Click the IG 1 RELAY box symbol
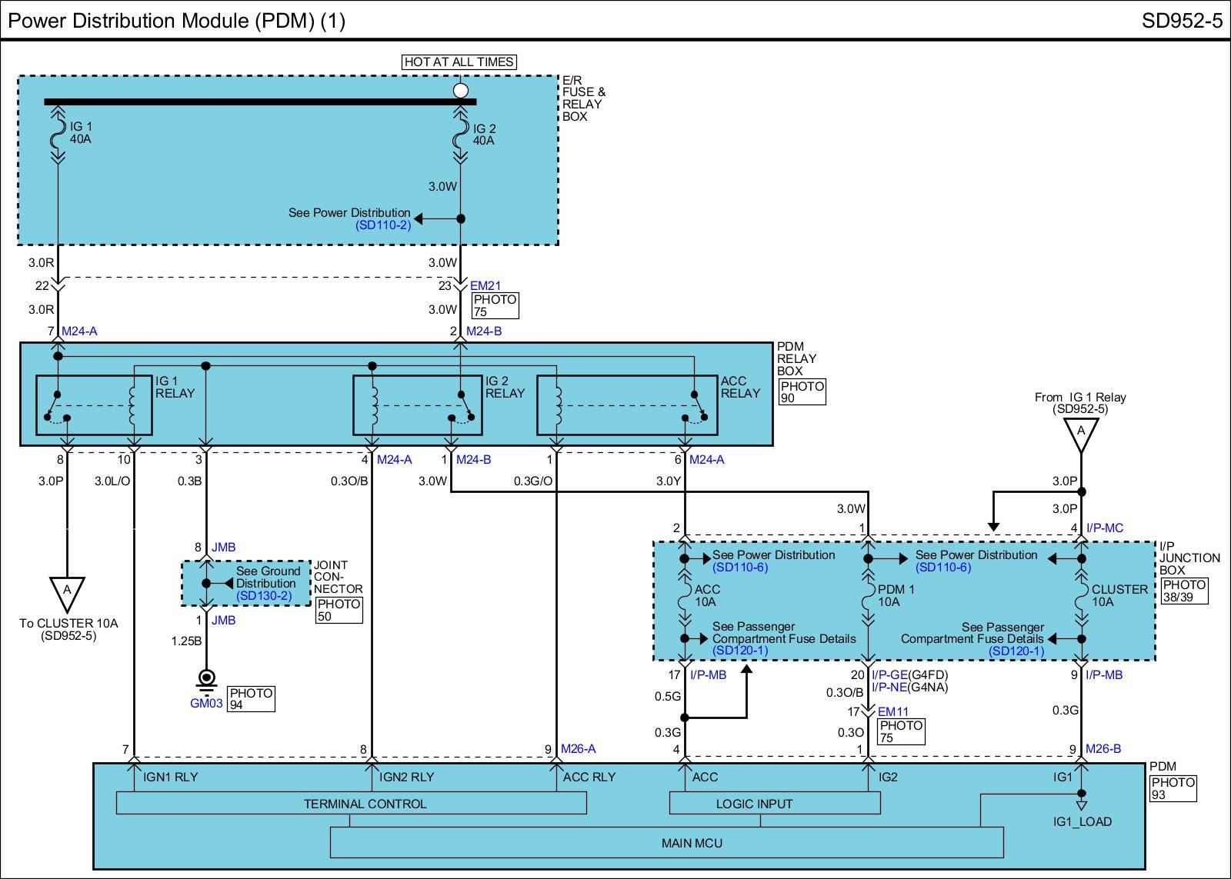The height and width of the screenshot is (879, 1231). [x=94, y=405]
